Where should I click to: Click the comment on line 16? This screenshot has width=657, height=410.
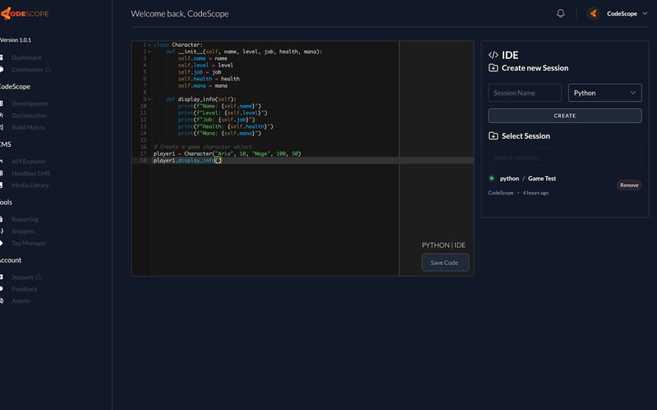coord(203,147)
